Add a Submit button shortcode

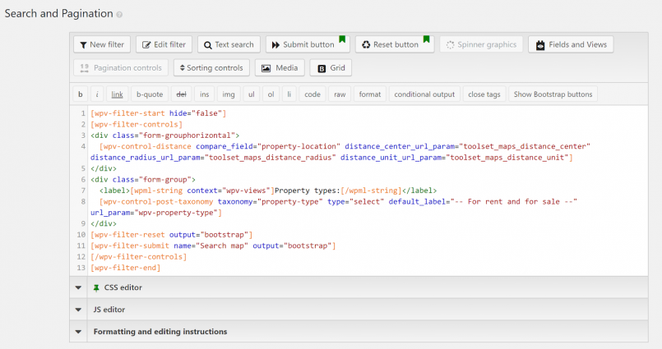308,44
